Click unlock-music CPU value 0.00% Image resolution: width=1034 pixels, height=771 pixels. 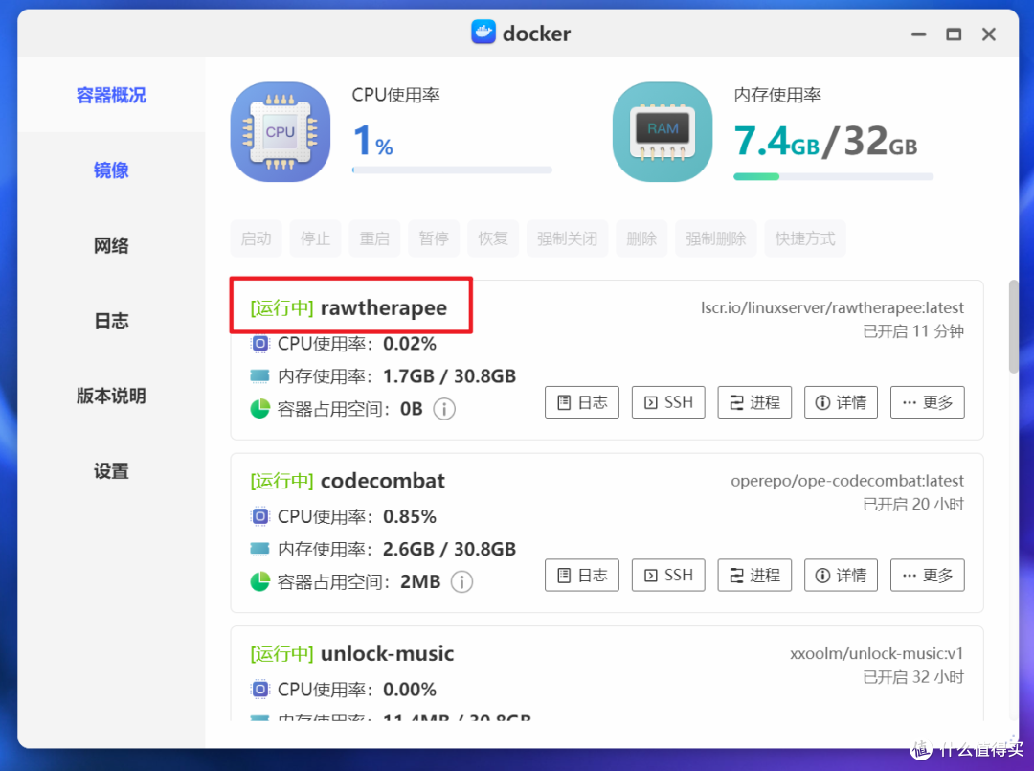tap(410, 690)
